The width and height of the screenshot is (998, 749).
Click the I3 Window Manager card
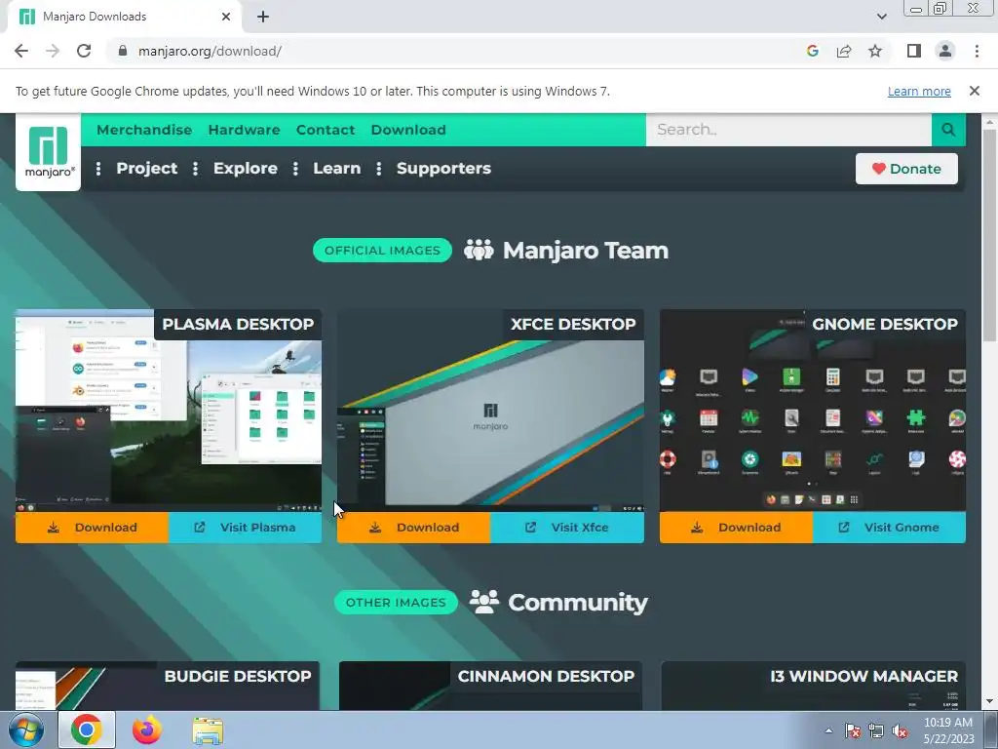[x=814, y=686]
